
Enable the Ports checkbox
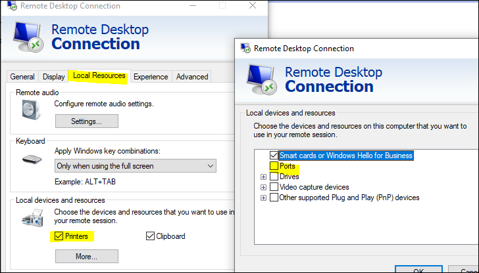(274, 166)
